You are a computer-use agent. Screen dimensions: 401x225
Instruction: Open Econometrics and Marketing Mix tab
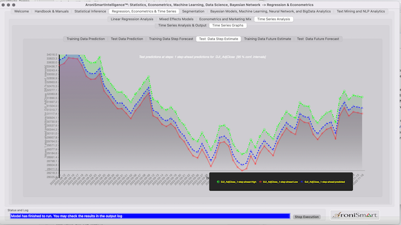pos(225,19)
